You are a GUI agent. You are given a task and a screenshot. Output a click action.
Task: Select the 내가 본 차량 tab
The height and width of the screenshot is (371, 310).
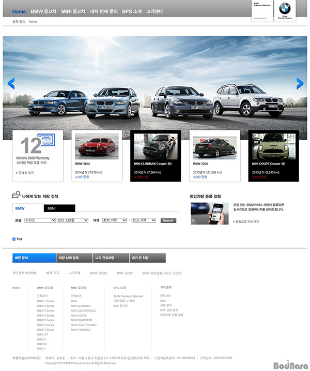tap(148, 258)
